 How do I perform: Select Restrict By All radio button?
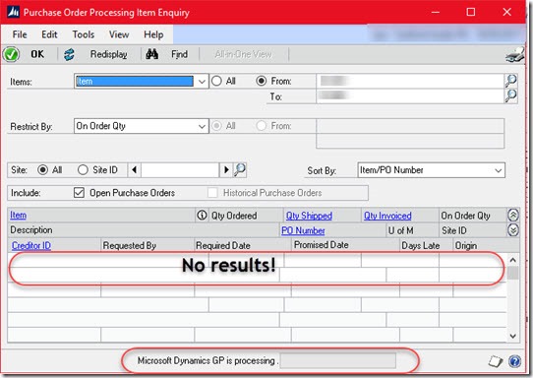click(x=216, y=126)
